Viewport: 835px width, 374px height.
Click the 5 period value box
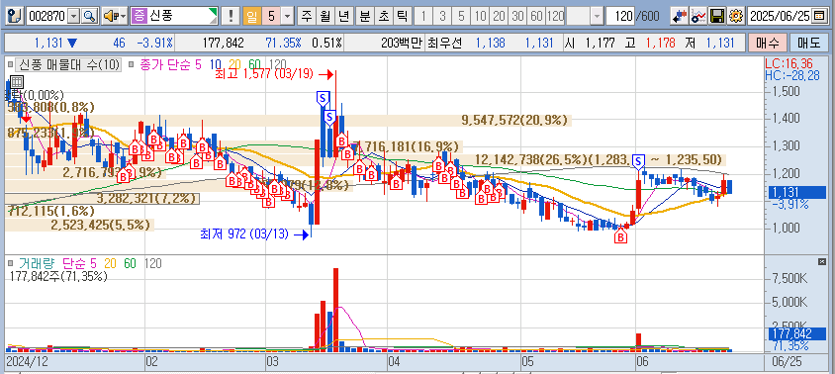(x=271, y=16)
